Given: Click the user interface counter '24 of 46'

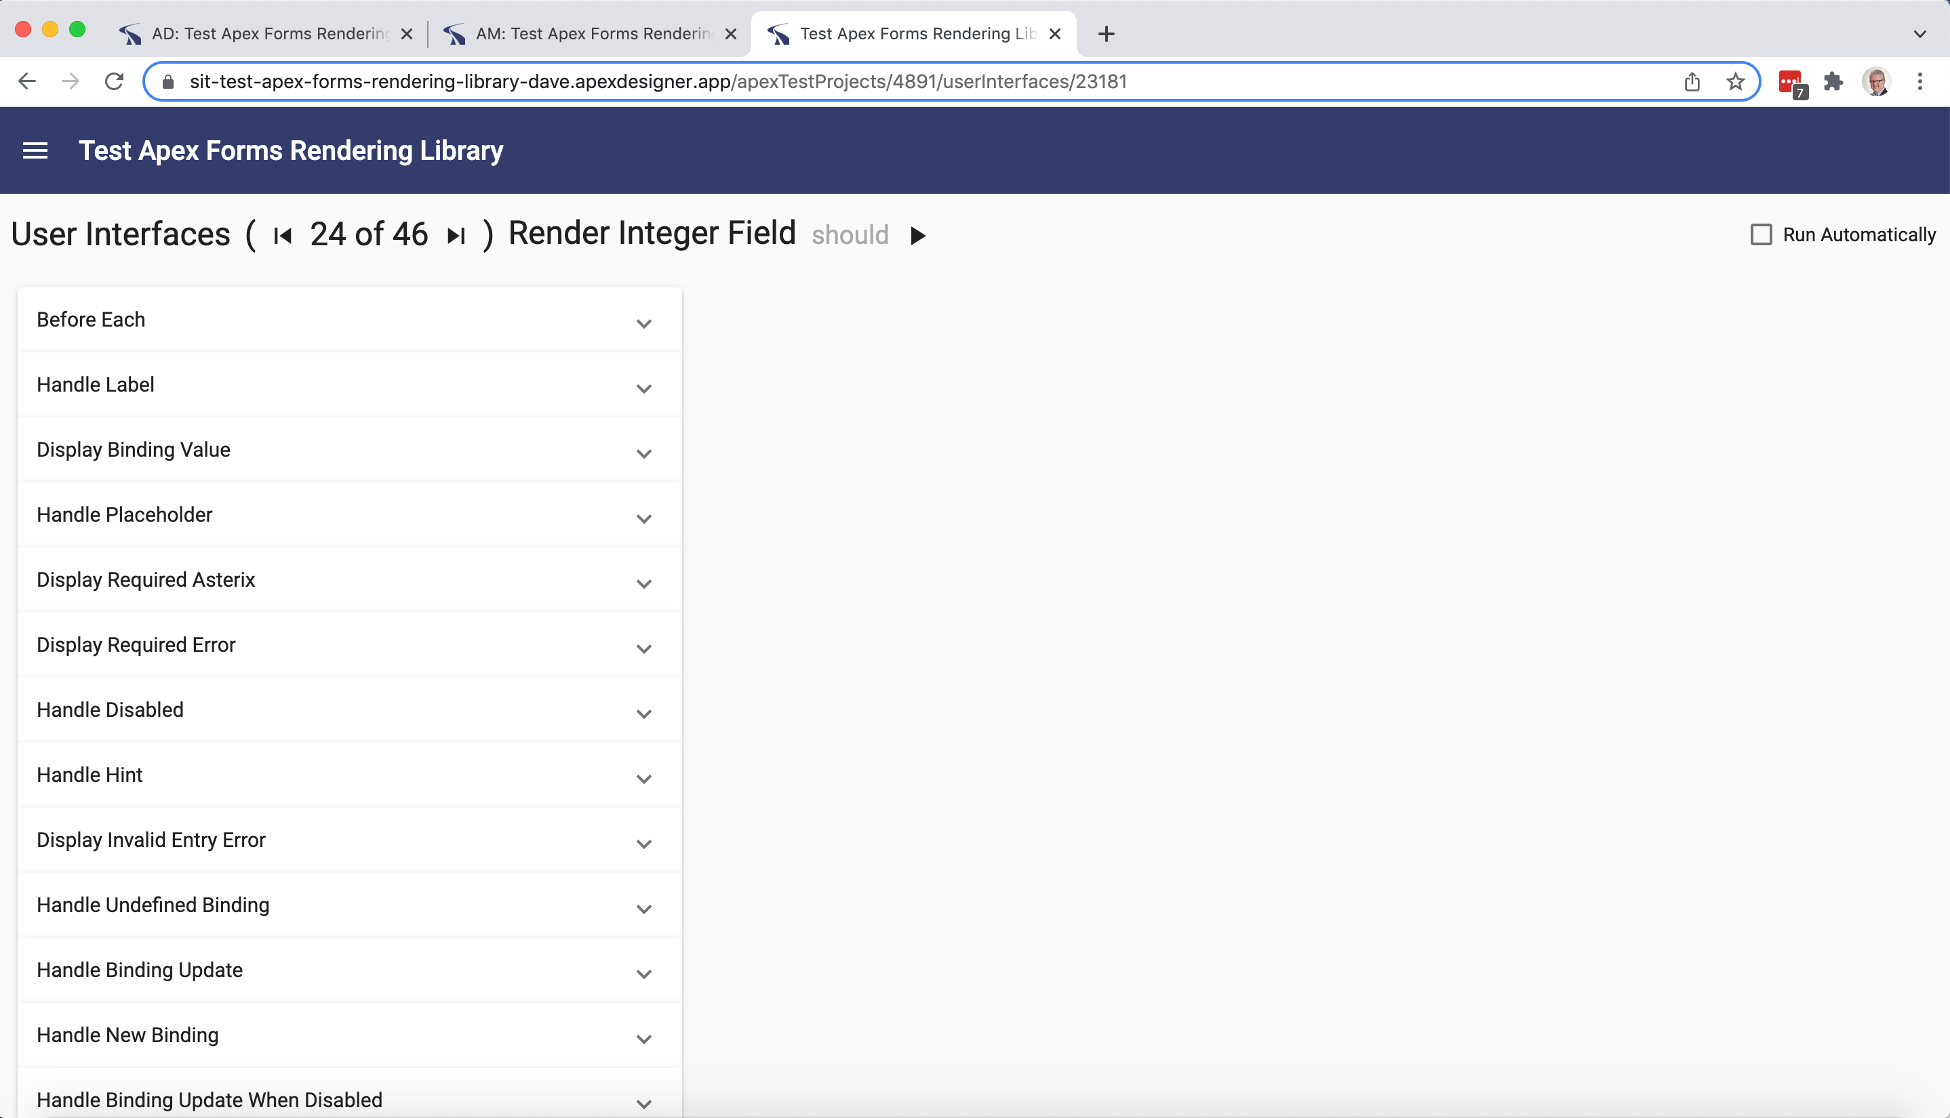Looking at the screenshot, I should point(368,234).
